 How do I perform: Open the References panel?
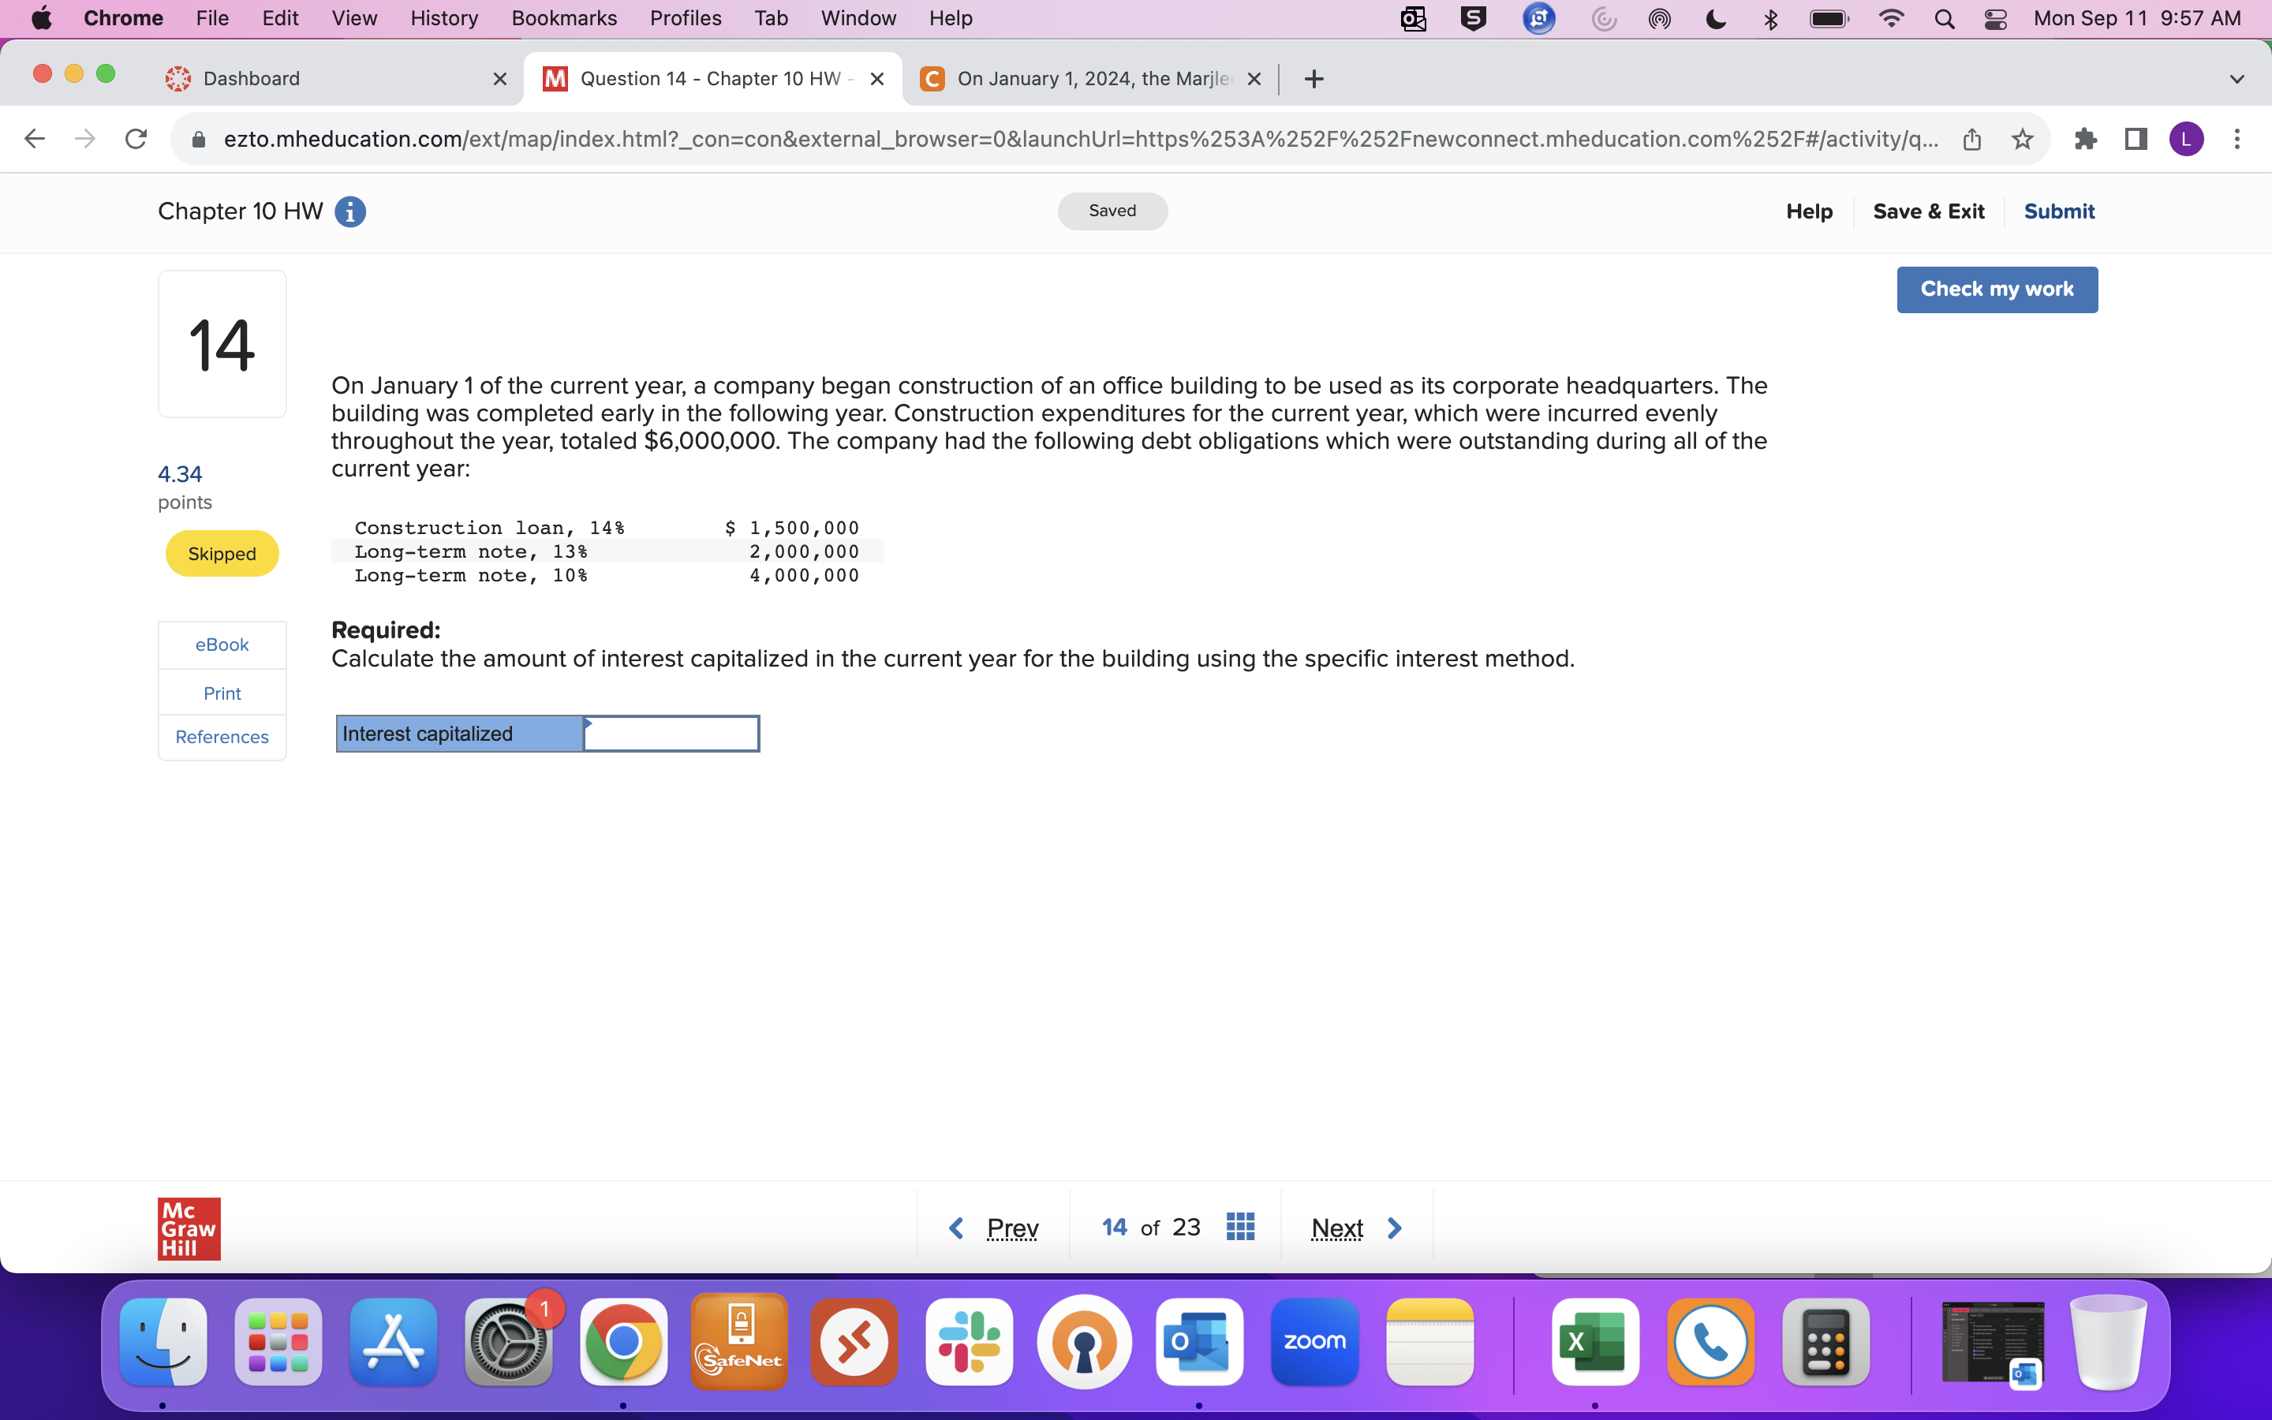(221, 736)
